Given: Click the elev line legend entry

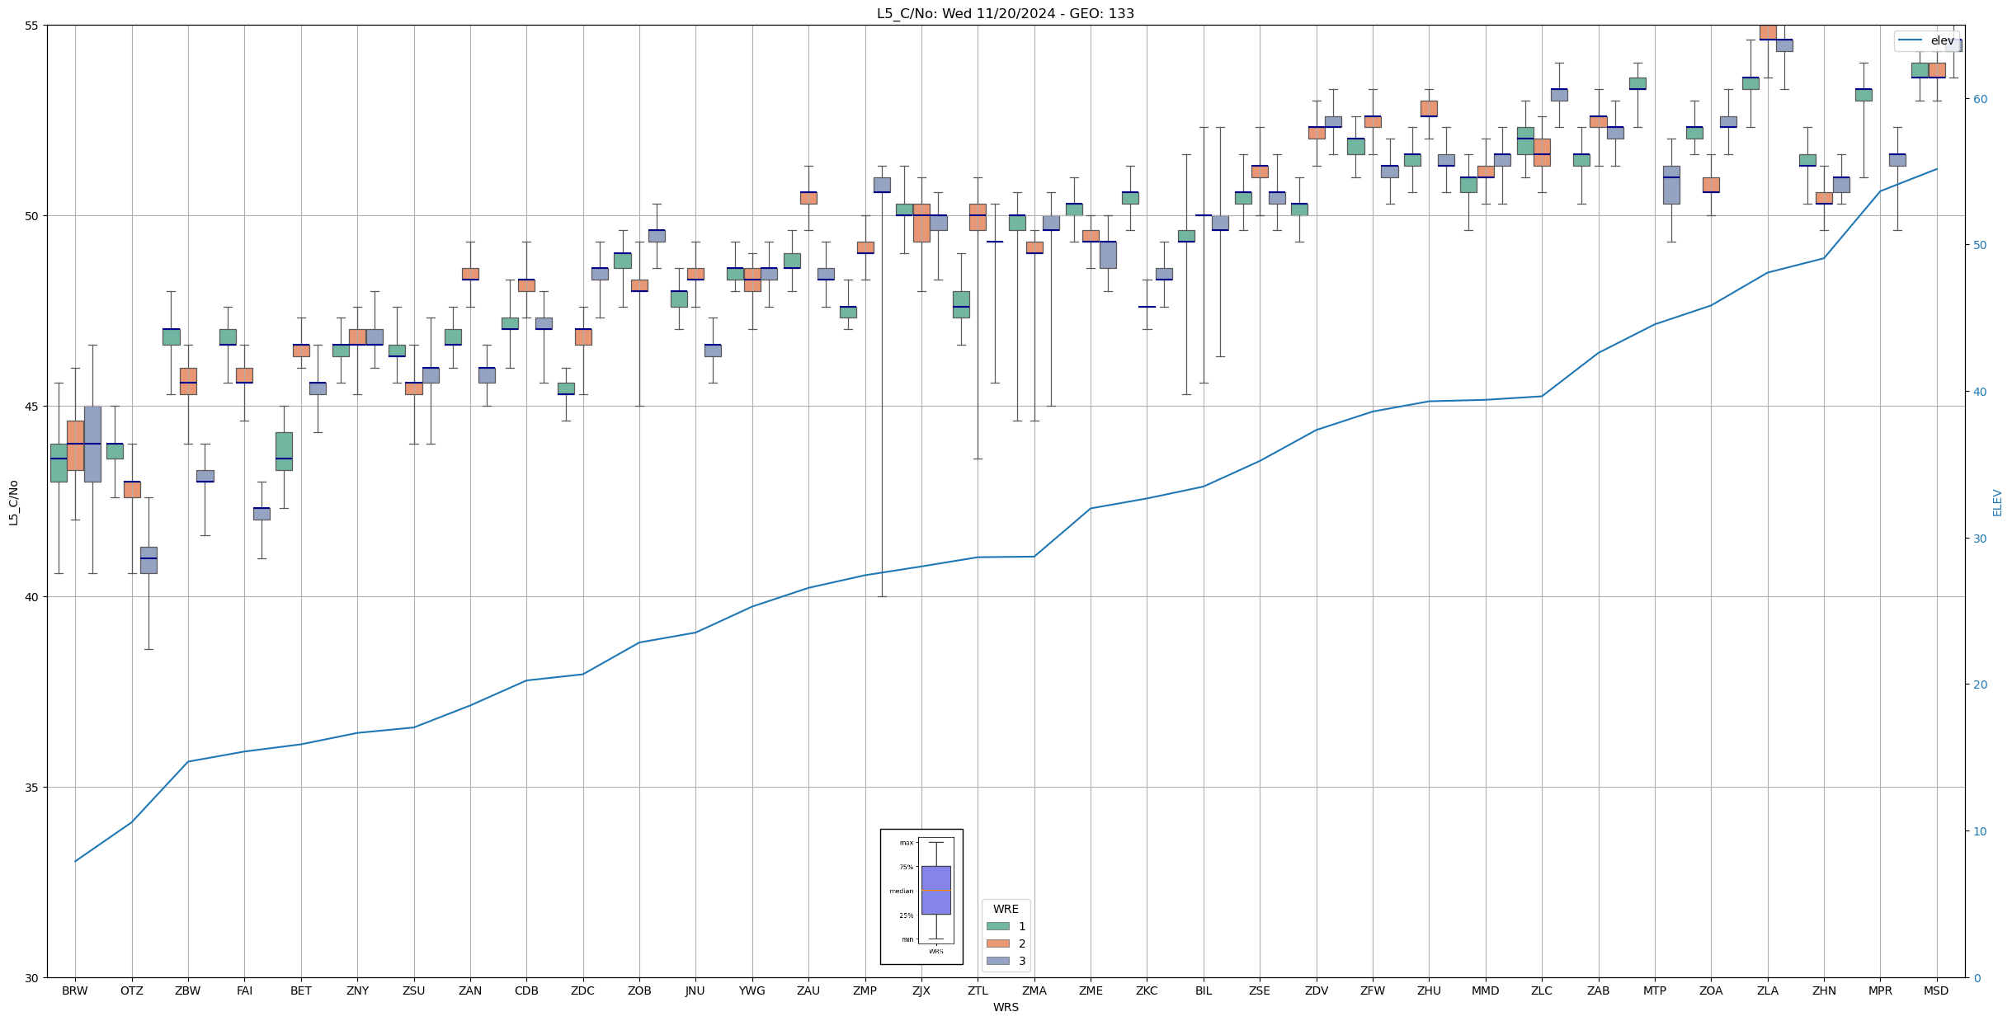Looking at the screenshot, I should tap(1925, 40).
